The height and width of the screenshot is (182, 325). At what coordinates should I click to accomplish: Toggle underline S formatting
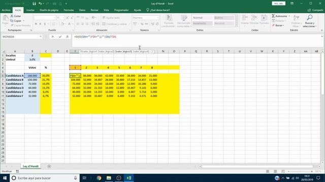tap(45, 24)
